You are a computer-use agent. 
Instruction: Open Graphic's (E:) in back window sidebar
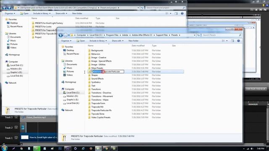[16, 72]
